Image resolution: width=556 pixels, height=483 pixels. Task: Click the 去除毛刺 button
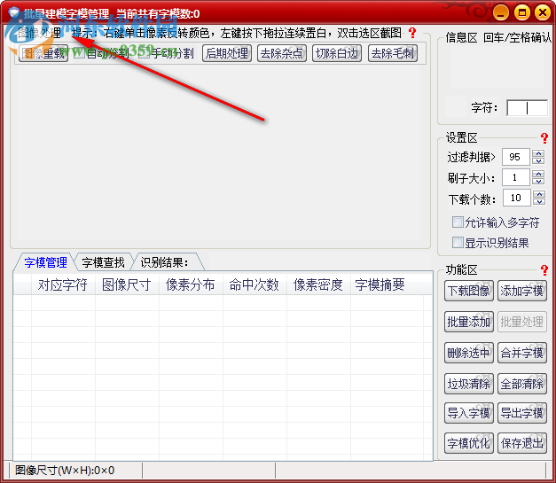click(393, 53)
